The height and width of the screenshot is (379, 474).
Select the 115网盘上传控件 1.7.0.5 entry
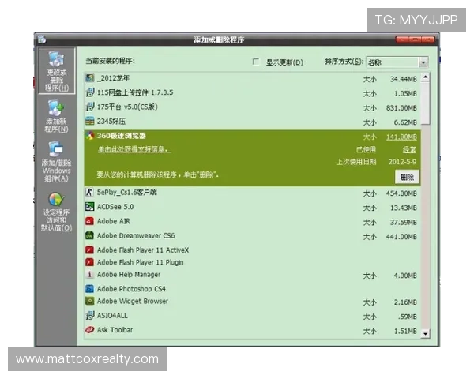point(252,93)
